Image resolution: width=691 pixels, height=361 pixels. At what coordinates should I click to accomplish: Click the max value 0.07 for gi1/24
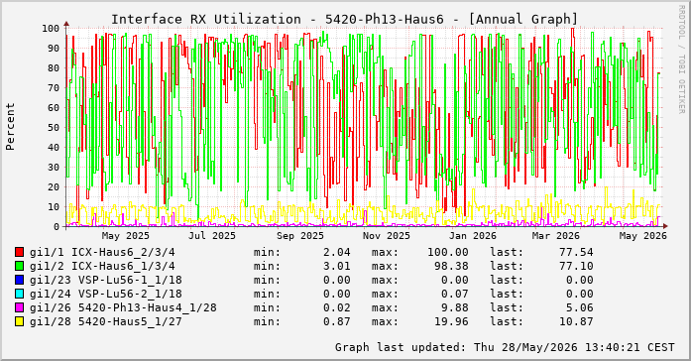click(455, 294)
